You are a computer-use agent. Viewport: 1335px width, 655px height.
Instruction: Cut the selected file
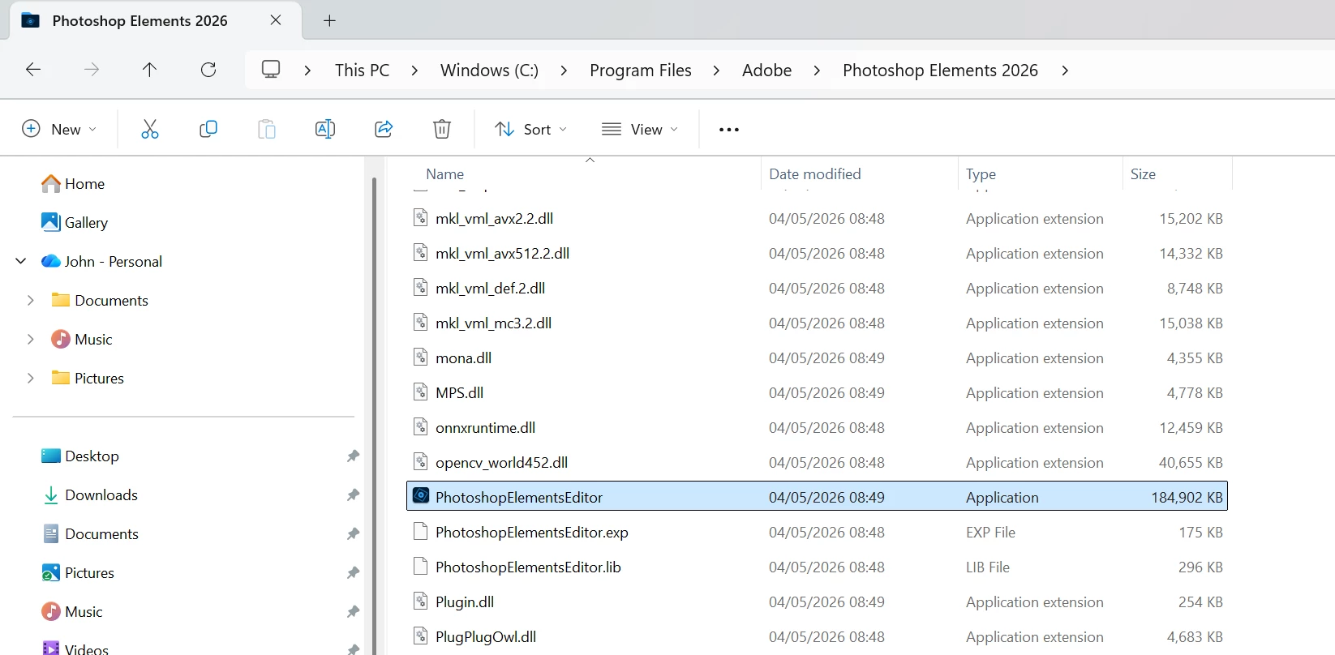tap(150, 129)
